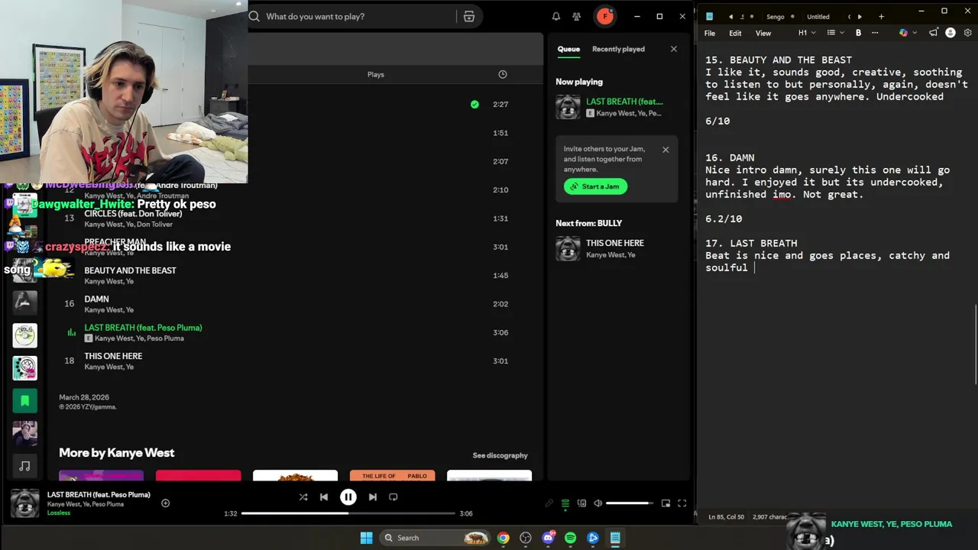Click now playing album art thumbnail

(24, 503)
